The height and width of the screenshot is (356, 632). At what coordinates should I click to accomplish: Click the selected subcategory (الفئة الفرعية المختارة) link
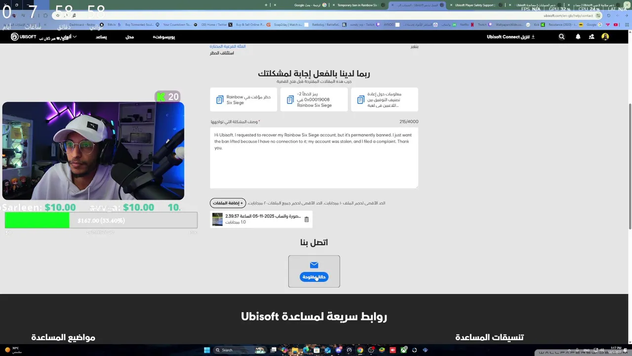(x=228, y=46)
